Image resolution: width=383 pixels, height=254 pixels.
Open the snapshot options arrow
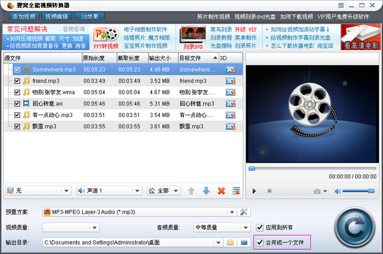(325, 191)
